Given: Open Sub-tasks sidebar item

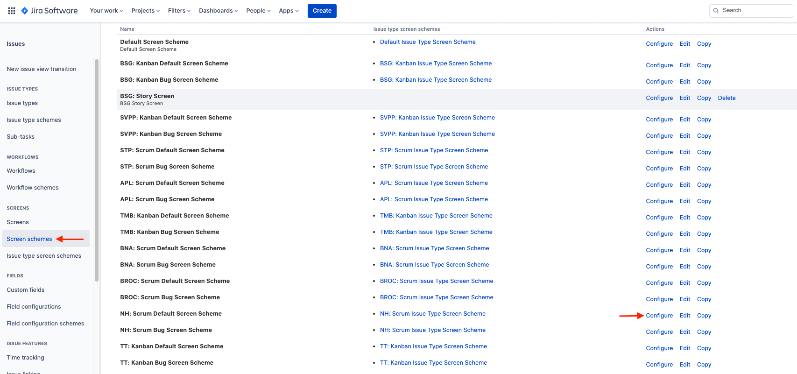Looking at the screenshot, I should [x=21, y=137].
